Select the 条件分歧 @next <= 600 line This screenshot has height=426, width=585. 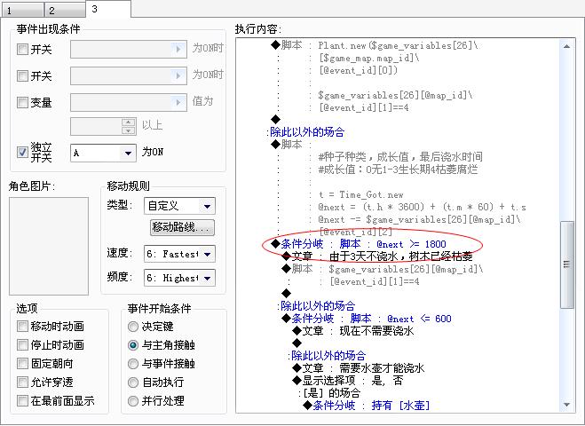tap(367, 319)
